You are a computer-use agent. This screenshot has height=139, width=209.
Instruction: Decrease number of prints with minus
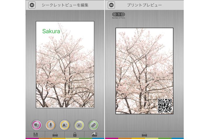coord(123,14)
